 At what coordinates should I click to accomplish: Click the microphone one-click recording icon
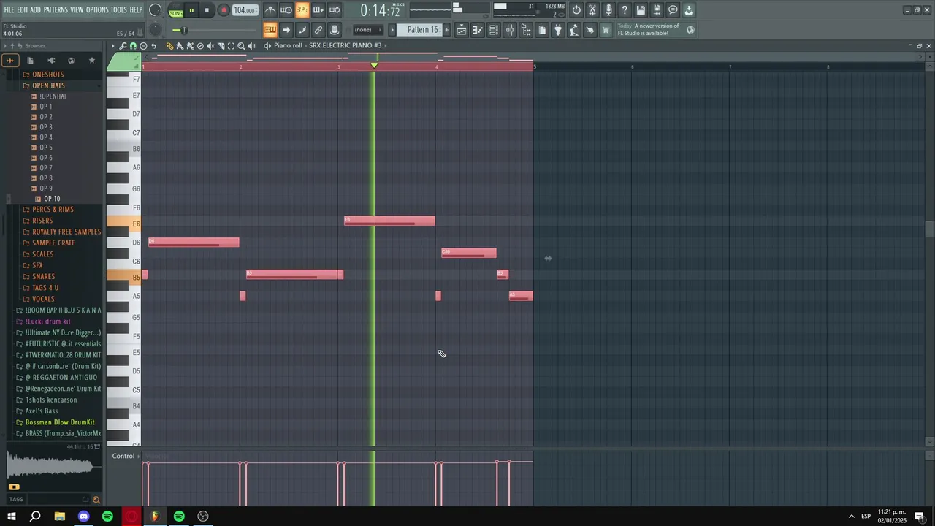608,10
